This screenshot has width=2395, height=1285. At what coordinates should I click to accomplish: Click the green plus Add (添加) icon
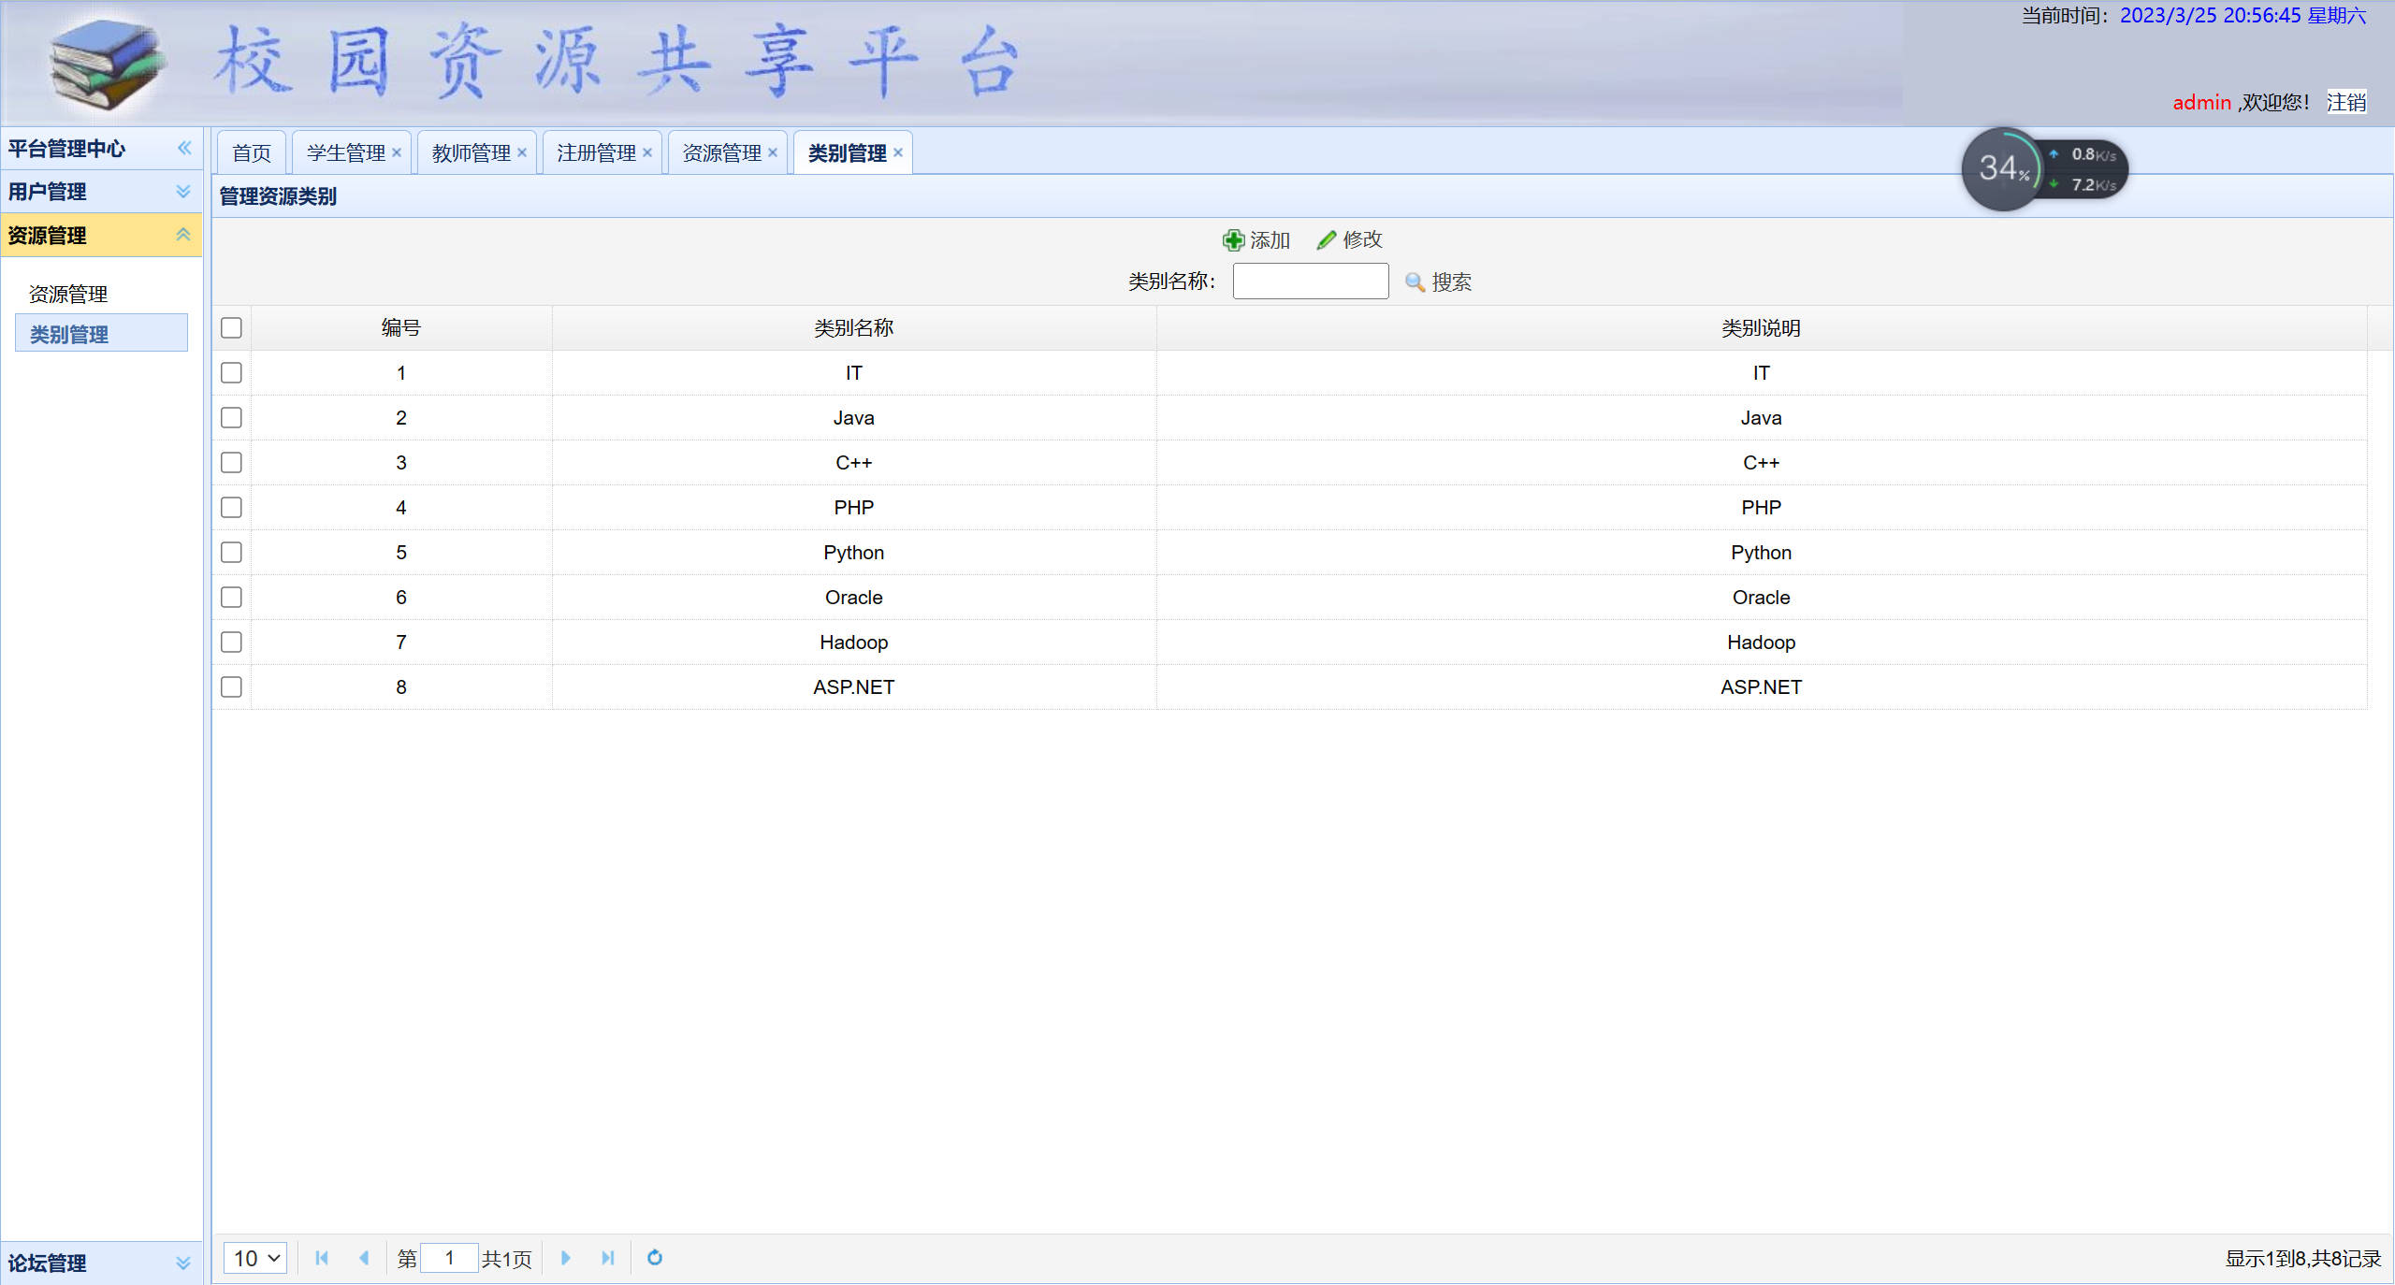[x=1233, y=240]
